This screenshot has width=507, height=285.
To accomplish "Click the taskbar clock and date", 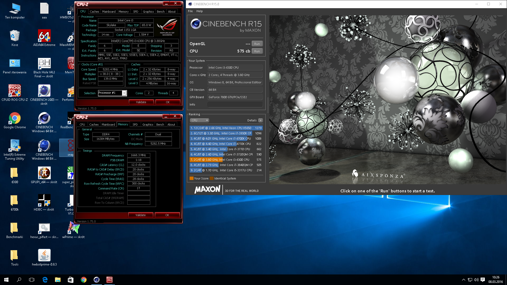I will (x=496, y=280).
